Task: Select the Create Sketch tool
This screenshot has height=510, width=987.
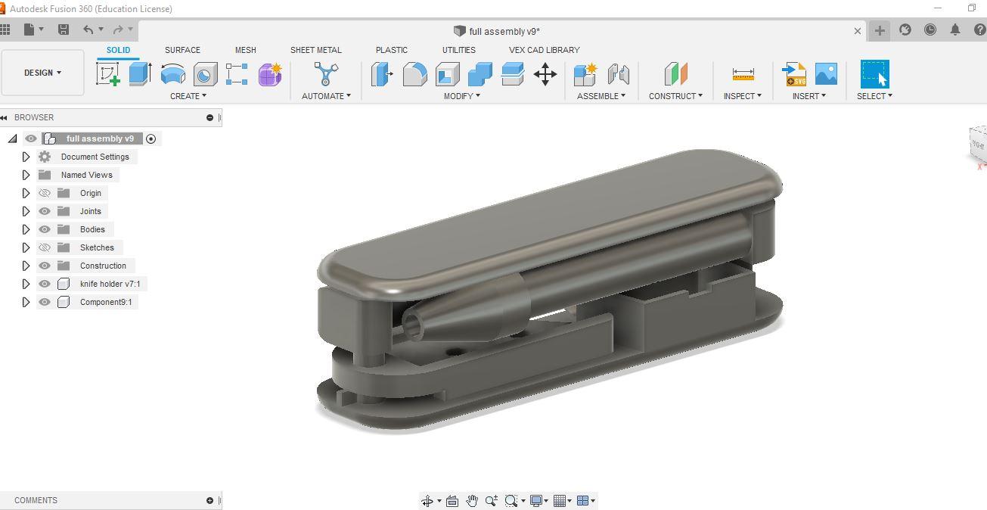Action: (108, 74)
